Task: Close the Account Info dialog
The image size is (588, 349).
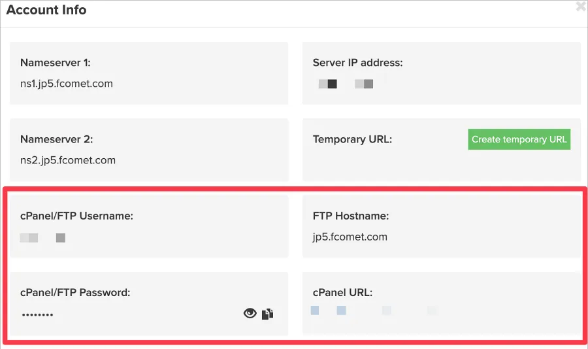Action: pos(581,7)
